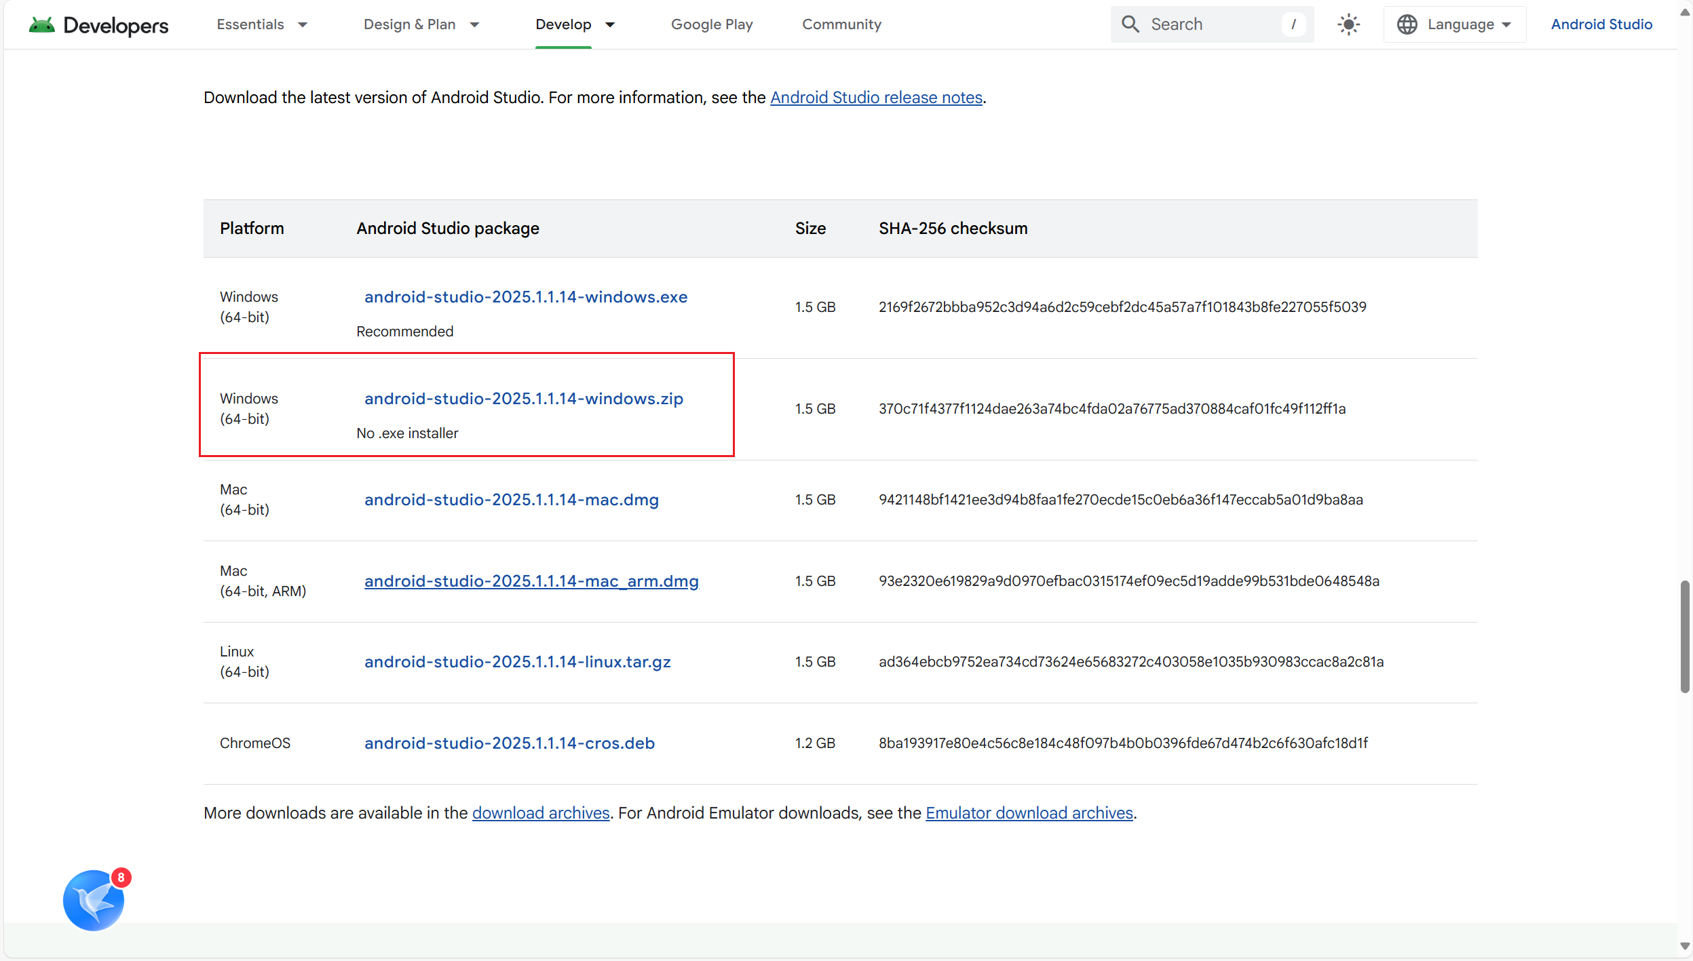Click the search magnifier icon
The width and height of the screenshot is (1693, 961).
(1130, 24)
